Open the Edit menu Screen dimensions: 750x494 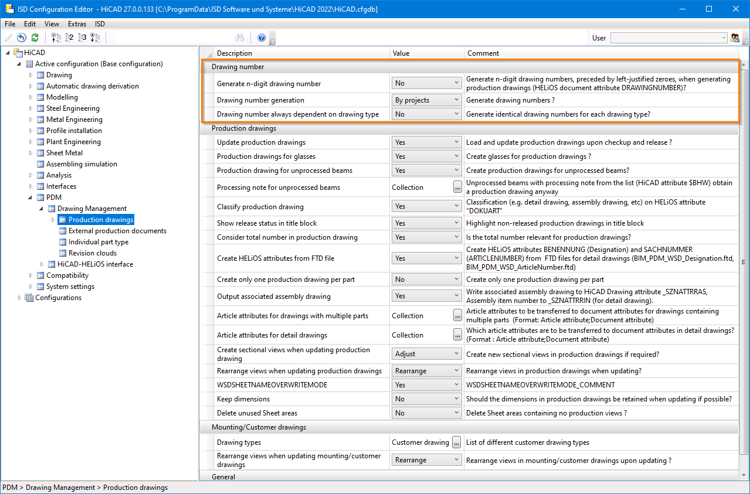[x=30, y=24]
